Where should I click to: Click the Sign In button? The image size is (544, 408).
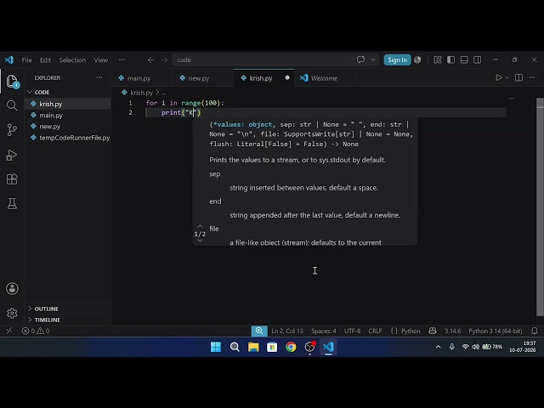[x=397, y=59]
